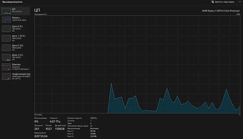Click the large ЦП heading above graph
243x139 pixels.
[x=37, y=11]
